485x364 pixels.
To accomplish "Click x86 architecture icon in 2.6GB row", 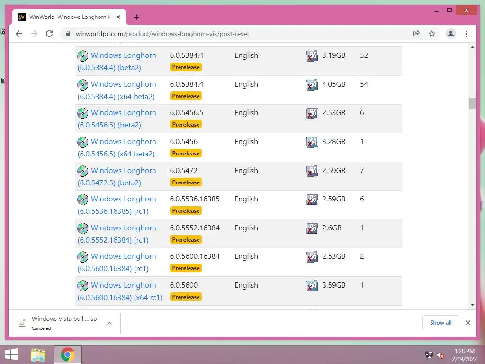I will (312, 228).
